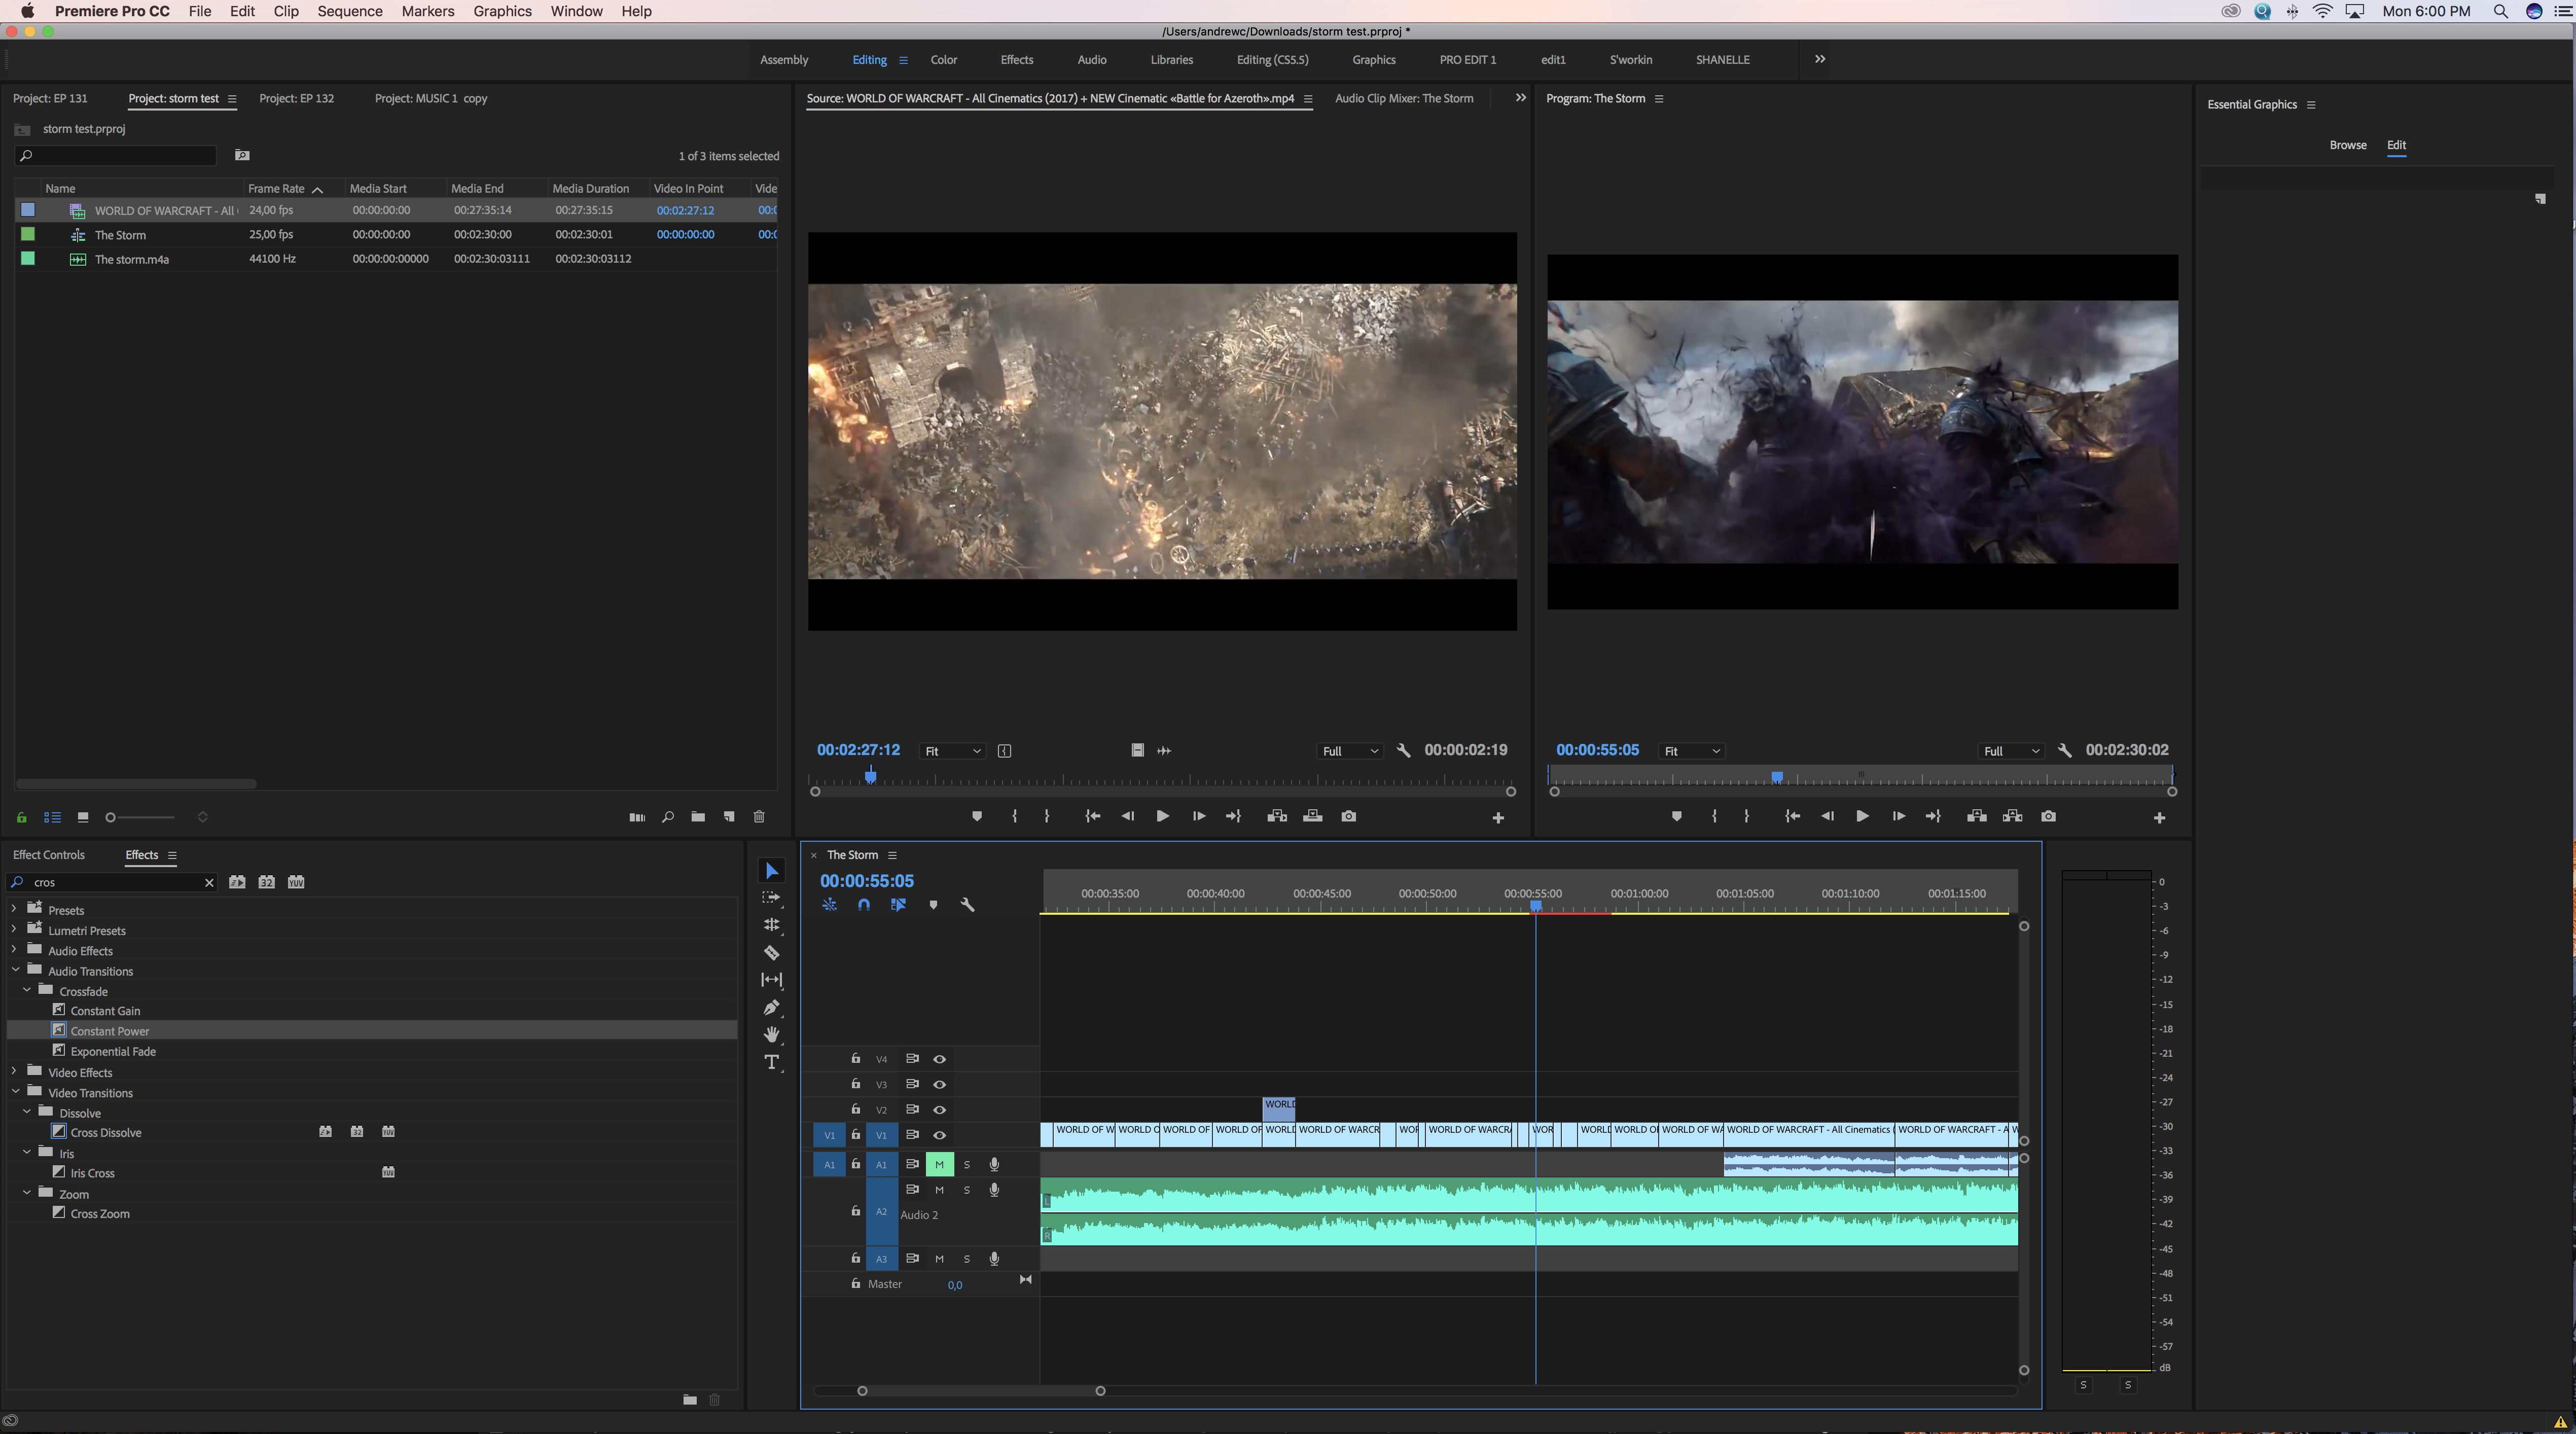This screenshot has height=1434, width=2576.
Task: Play the Program monitor sequence
Action: [x=1862, y=816]
